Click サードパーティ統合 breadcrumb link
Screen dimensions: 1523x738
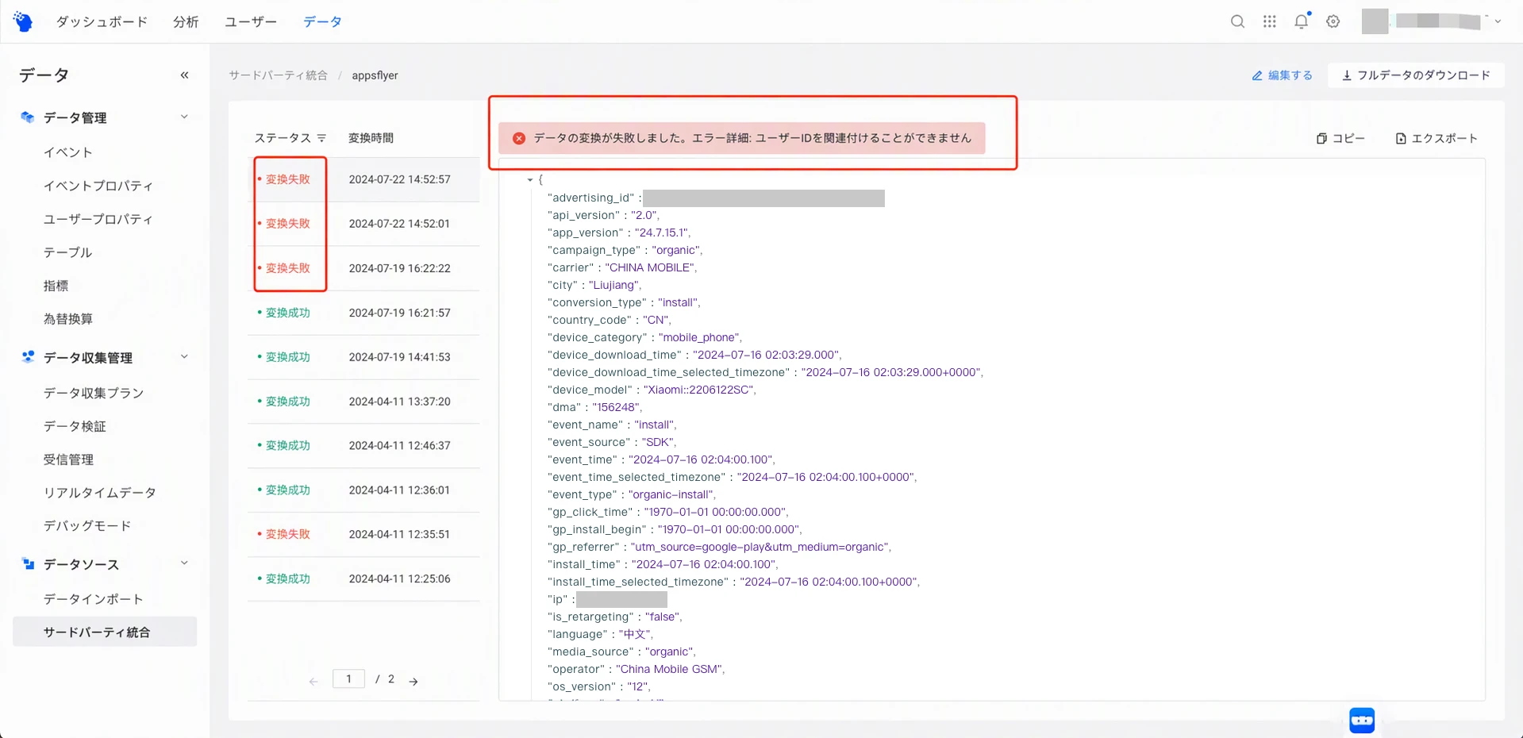(x=278, y=75)
